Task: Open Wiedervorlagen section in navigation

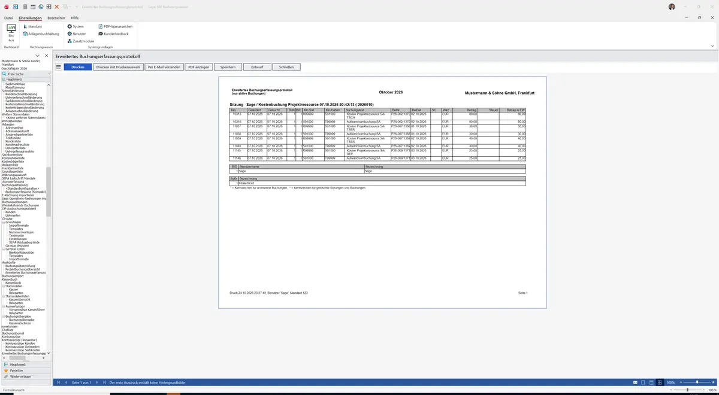Action: pyautogui.click(x=25, y=376)
